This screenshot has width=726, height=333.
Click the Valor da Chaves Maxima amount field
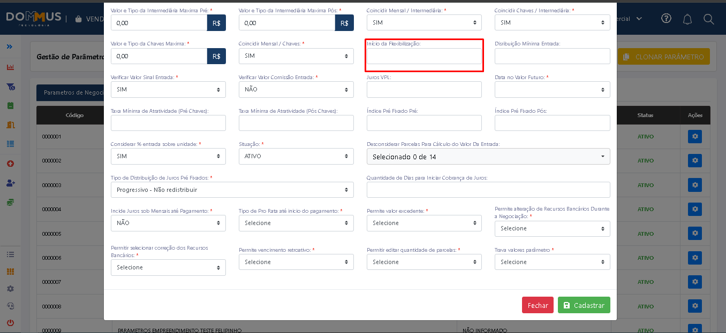159,56
